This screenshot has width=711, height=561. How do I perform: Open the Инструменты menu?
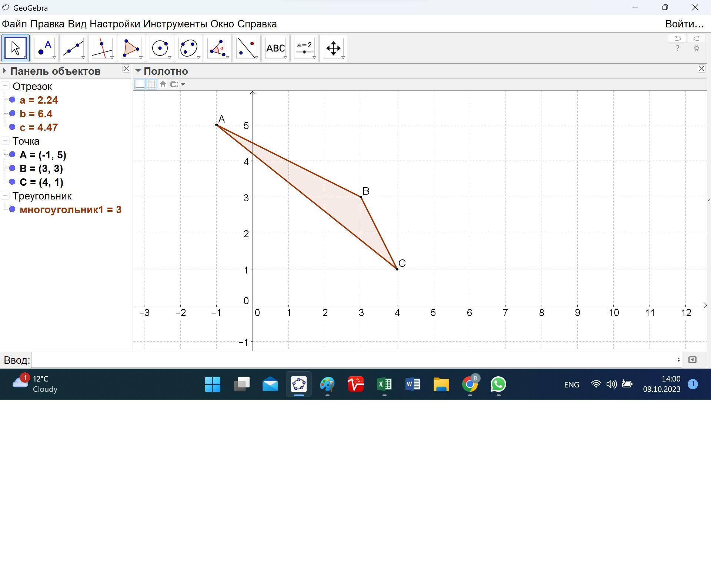[175, 24]
